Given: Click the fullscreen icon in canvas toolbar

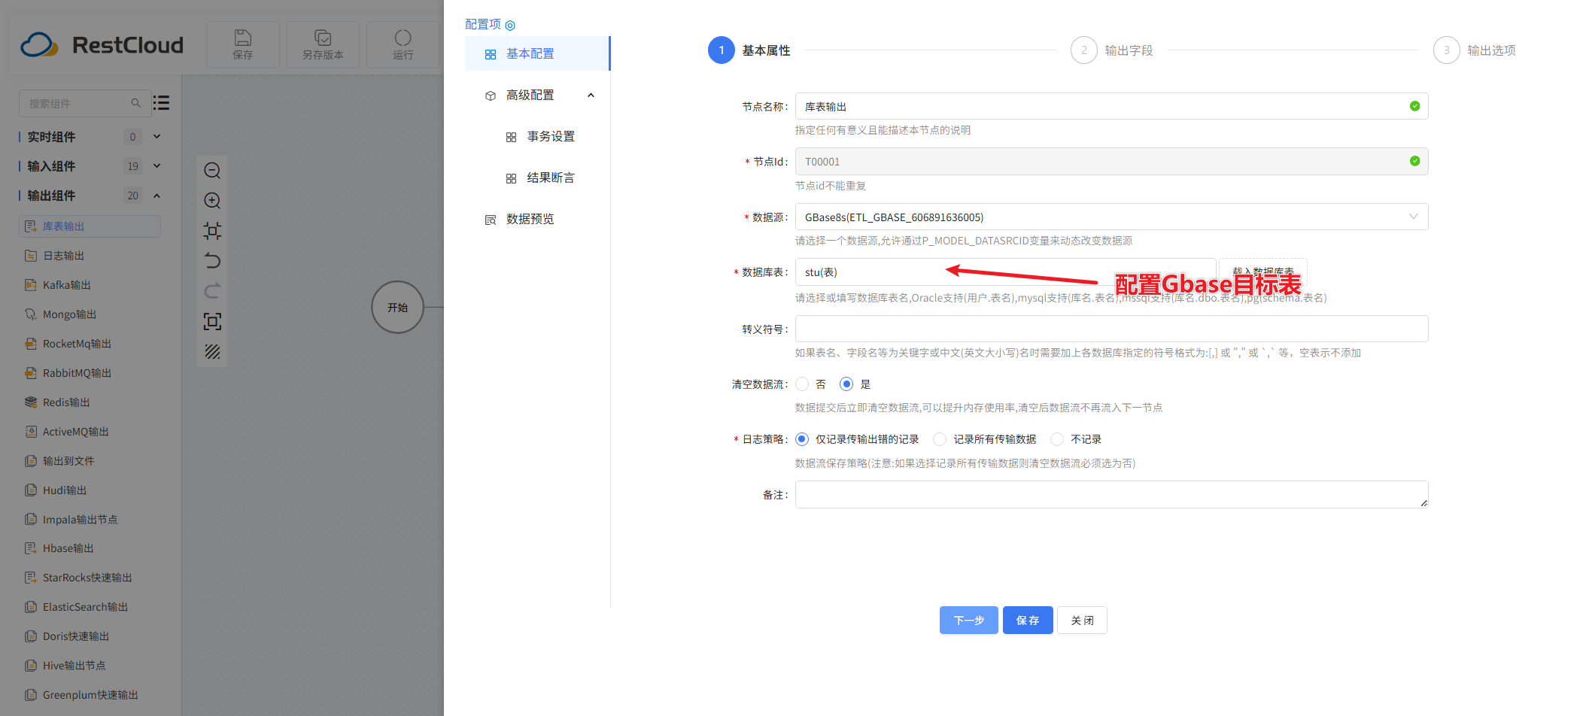Looking at the screenshot, I should pyautogui.click(x=212, y=321).
